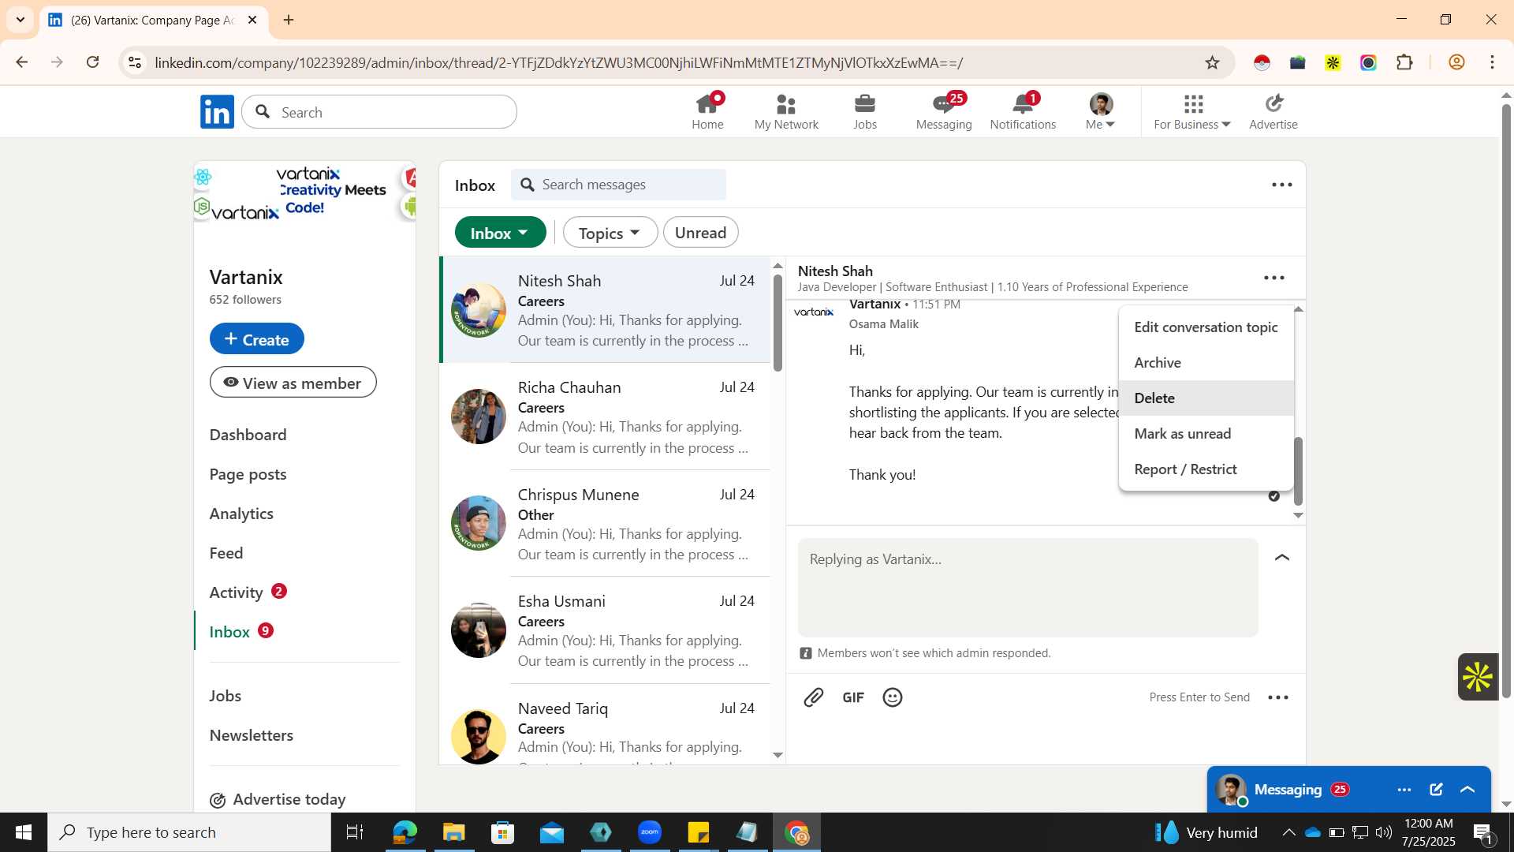Click the conversation list scrollbar
Image resolution: width=1514 pixels, height=852 pixels.
click(x=778, y=323)
